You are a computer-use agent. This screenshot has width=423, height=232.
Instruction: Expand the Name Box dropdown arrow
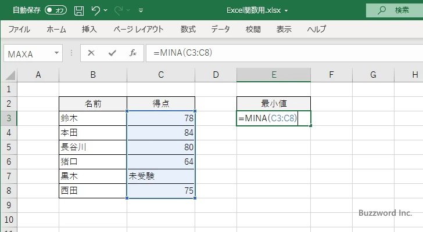57,53
